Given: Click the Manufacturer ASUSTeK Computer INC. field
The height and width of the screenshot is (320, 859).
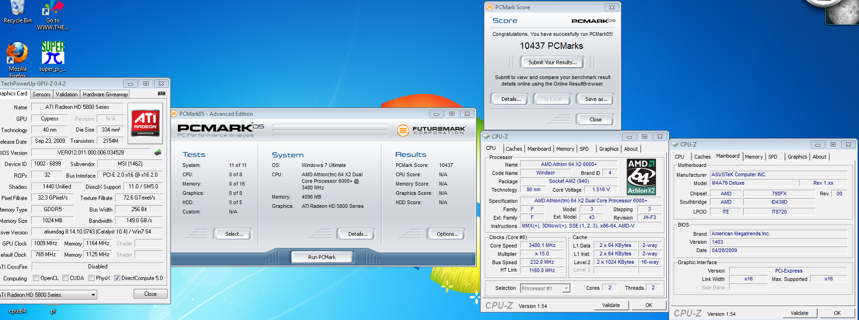Looking at the screenshot, I should (x=778, y=174).
